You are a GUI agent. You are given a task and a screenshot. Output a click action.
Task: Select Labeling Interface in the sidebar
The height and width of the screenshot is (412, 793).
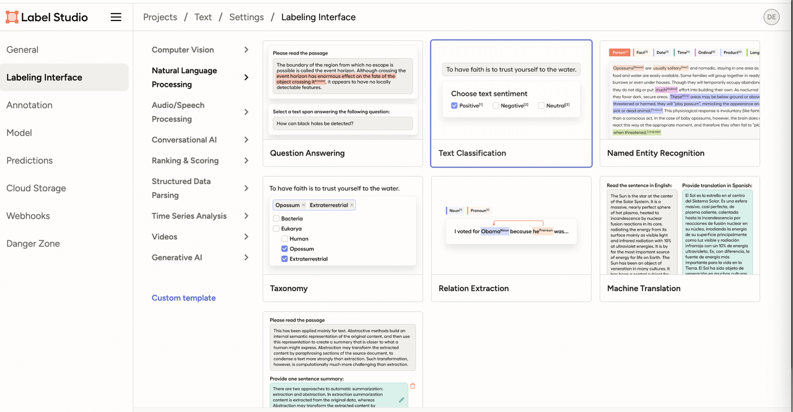coord(64,77)
